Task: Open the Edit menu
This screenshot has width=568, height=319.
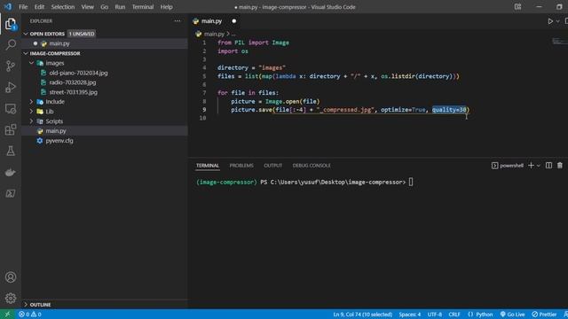Action: [39, 7]
